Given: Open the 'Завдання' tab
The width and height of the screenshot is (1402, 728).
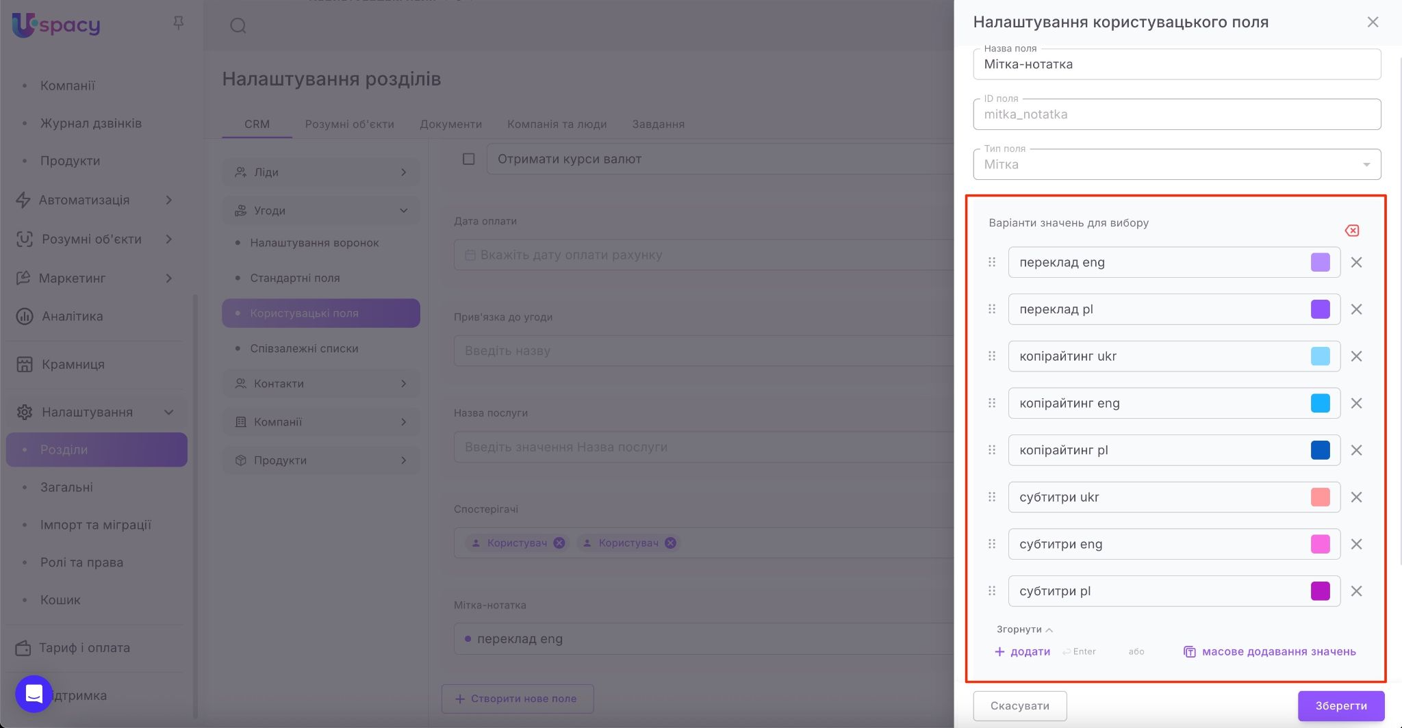Looking at the screenshot, I should 658,125.
